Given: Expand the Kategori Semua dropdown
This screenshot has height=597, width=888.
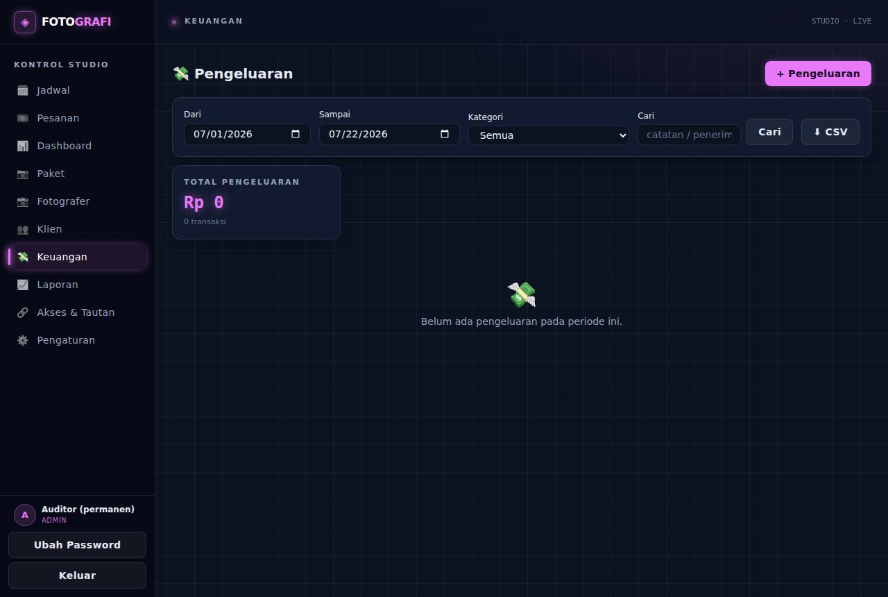Looking at the screenshot, I should pyautogui.click(x=549, y=135).
